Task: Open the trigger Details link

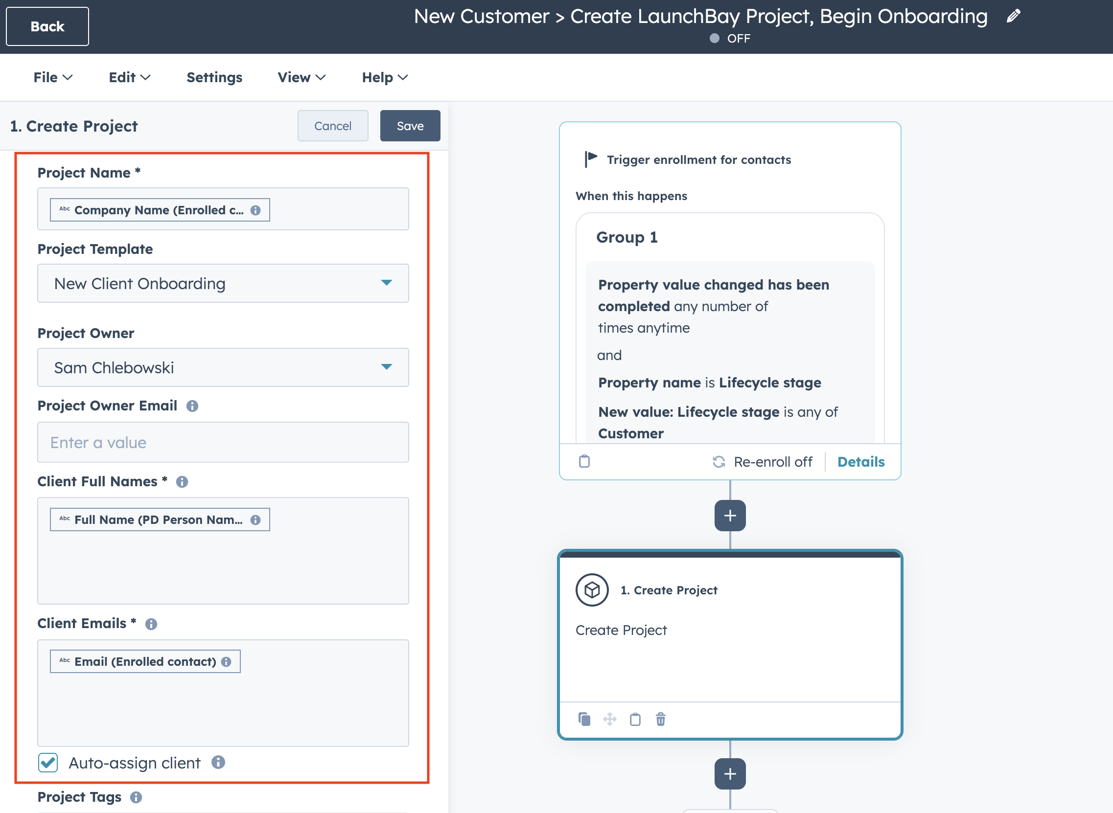Action: [860, 462]
